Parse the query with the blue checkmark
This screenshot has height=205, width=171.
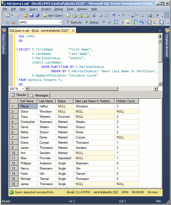pos(110,22)
